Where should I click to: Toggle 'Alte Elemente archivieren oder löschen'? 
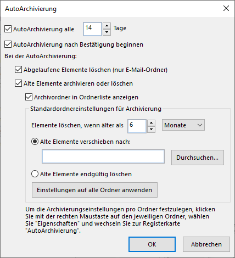[x=18, y=83]
